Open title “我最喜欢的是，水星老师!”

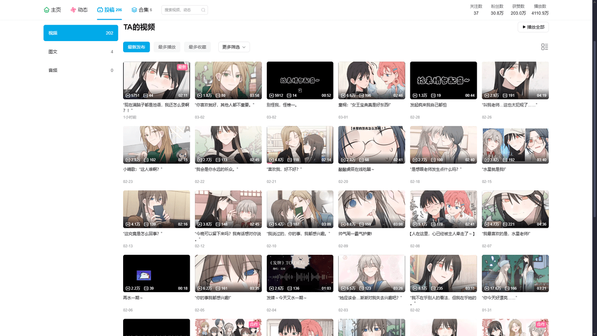[507, 234]
